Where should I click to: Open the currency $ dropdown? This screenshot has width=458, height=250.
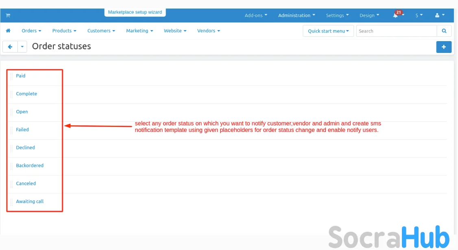(x=419, y=15)
